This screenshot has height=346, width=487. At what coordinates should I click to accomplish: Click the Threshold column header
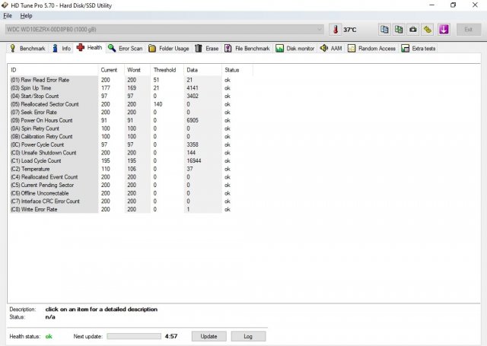[x=164, y=69]
